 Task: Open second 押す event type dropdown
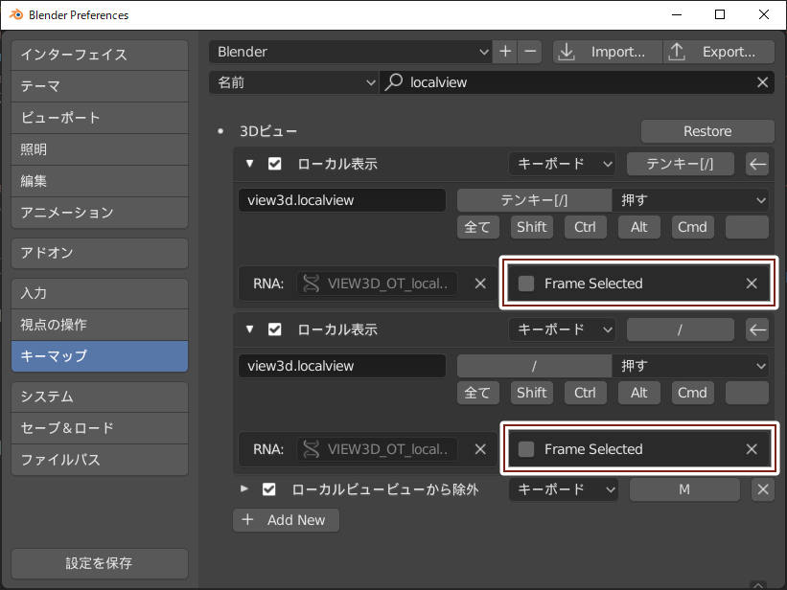click(690, 366)
